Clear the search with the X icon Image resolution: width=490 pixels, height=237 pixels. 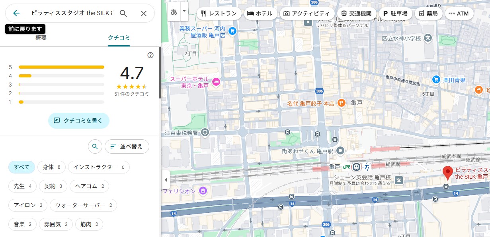point(144,13)
